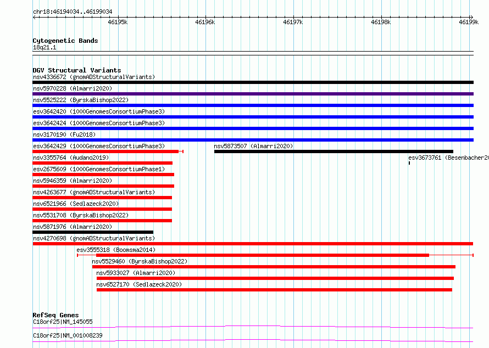Open variant label esv3642420 (1000GenomesConsortiumPhase3)

[x=99, y=111]
